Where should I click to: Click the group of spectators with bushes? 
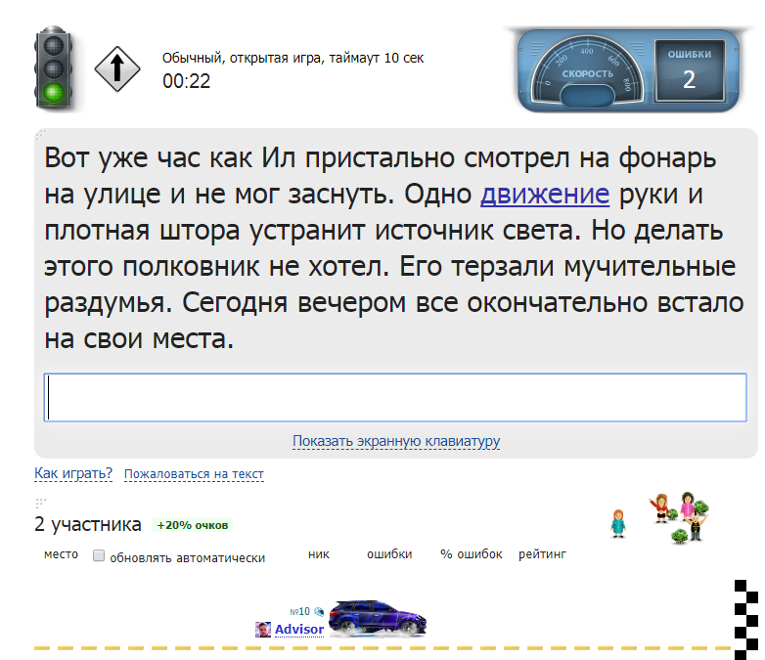coord(679,517)
